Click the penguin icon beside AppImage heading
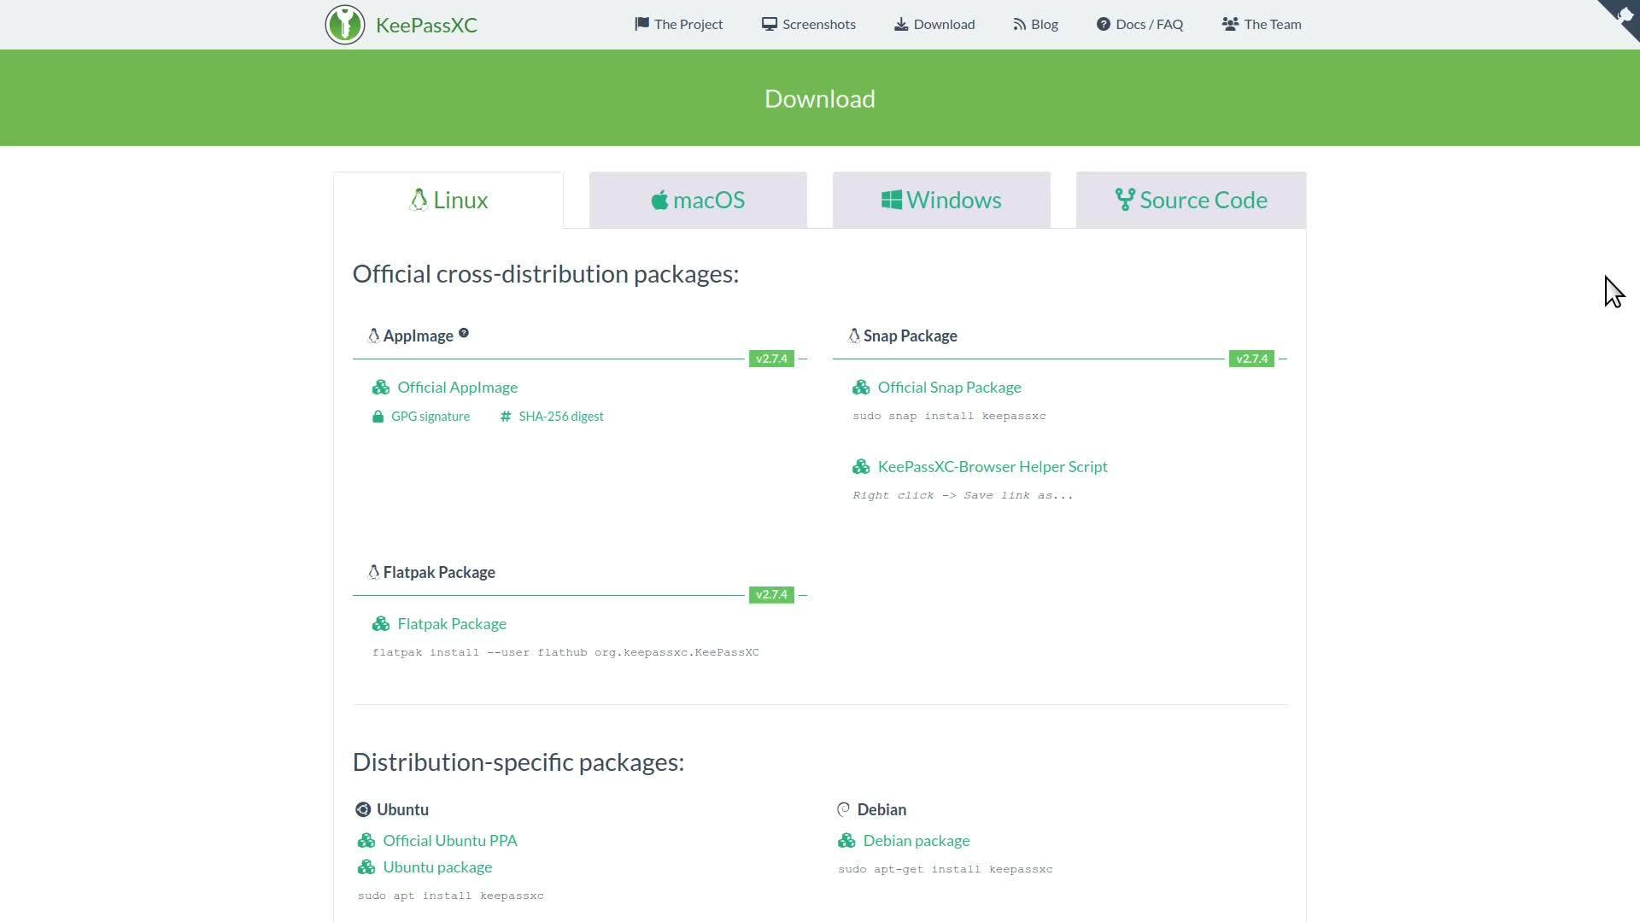 373,336
